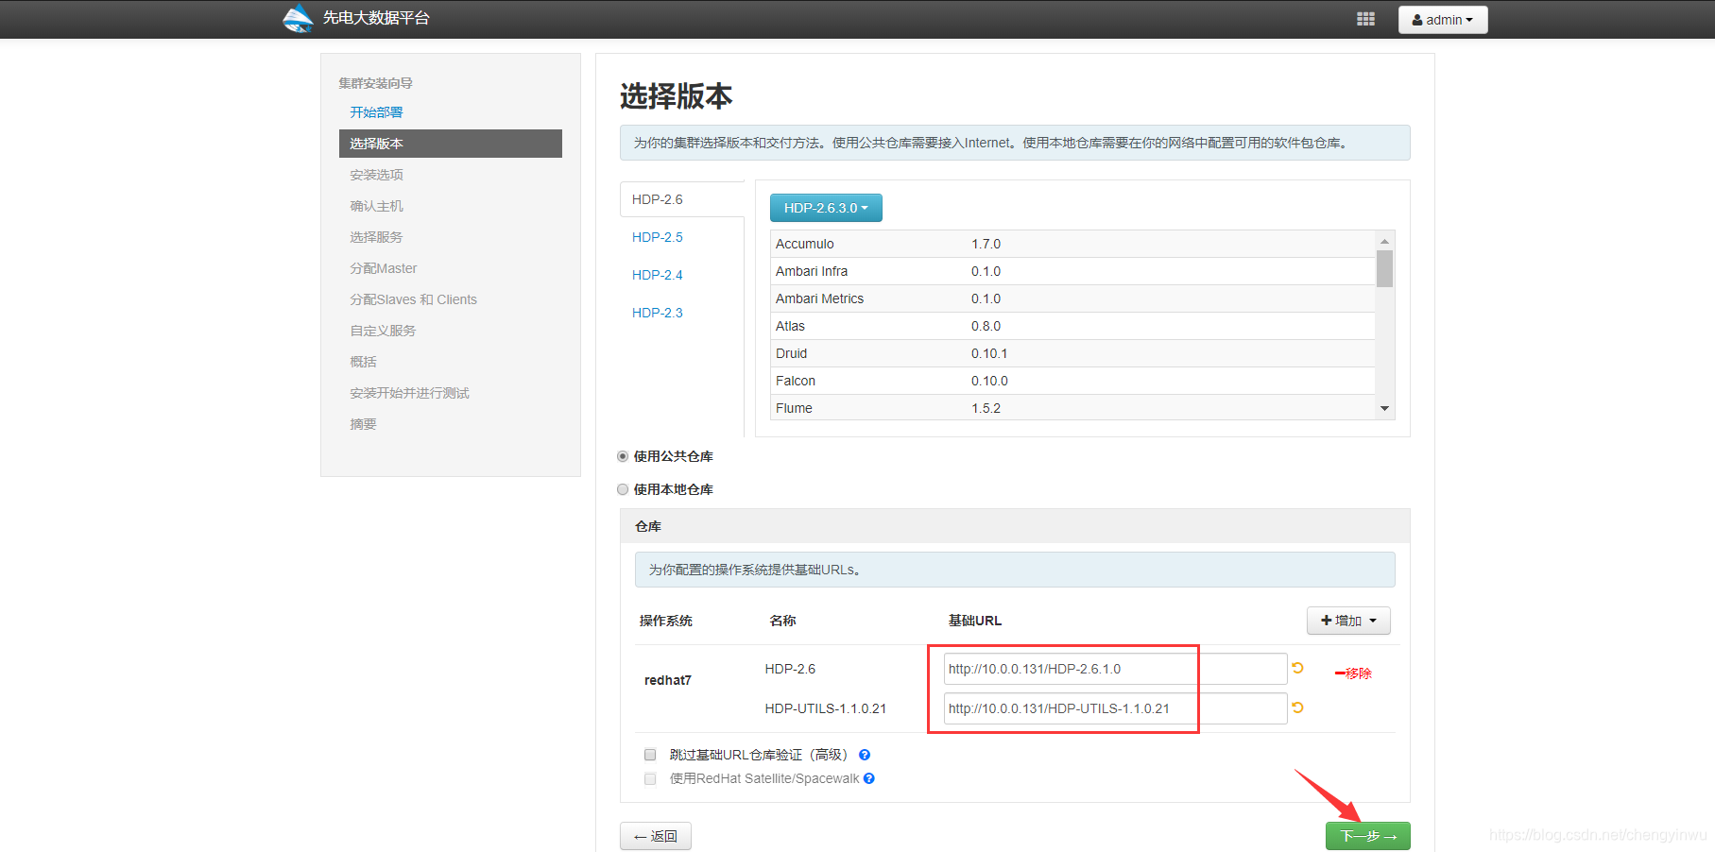The height and width of the screenshot is (852, 1715).
Task: Click the HDP-UTILS-1.1.0.21 base URL field
Action: pyautogui.click(x=1115, y=708)
